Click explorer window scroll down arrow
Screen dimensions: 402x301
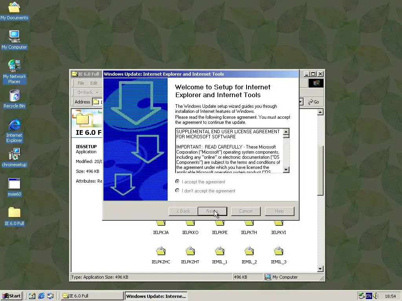coord(320,269)
